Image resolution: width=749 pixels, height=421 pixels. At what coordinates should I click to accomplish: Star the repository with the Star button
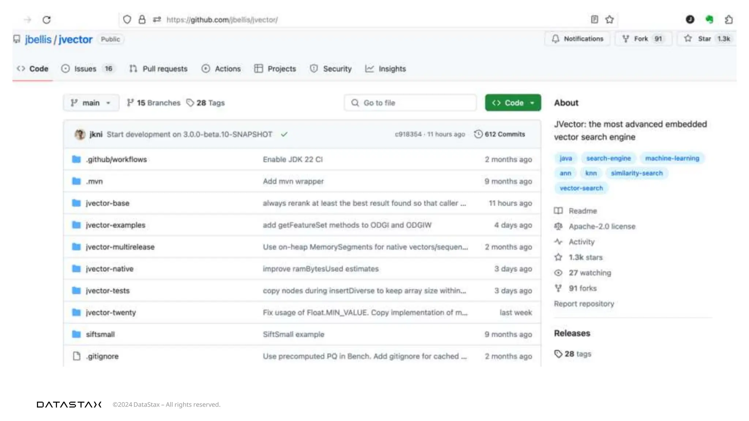[x=707, y=39]
